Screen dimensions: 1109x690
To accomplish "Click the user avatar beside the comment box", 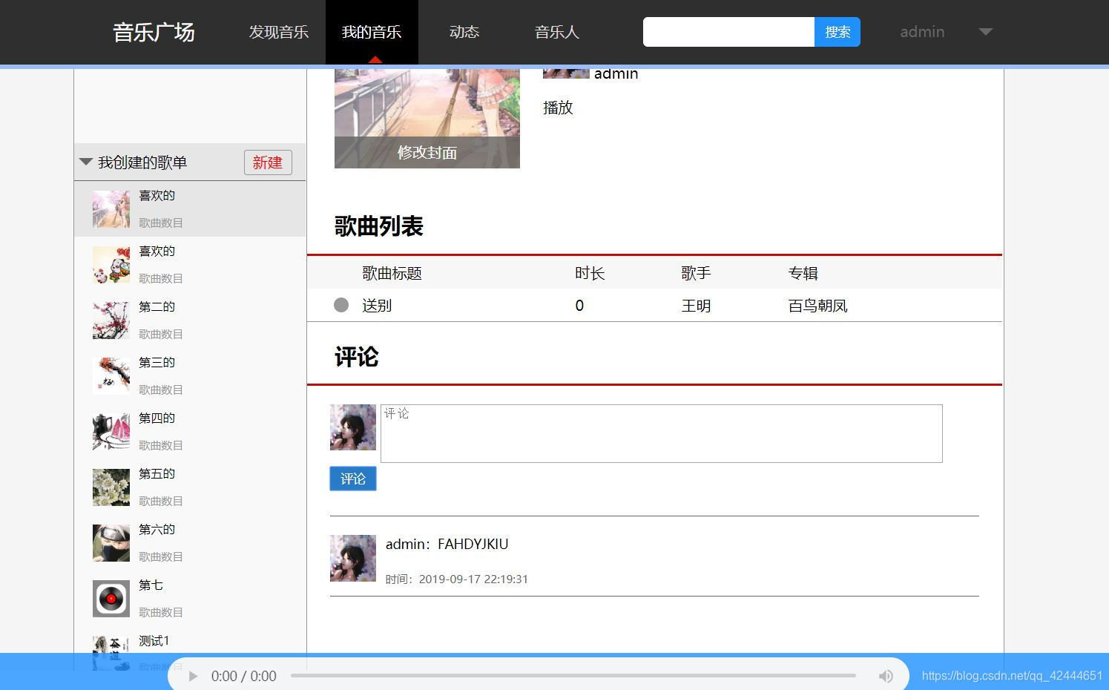I will tap(353, 427).
